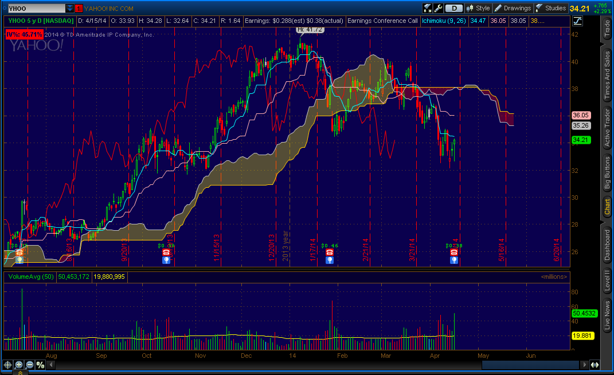
Task: Click the 50,453,172 volume value
Action: tap(73, 277)
